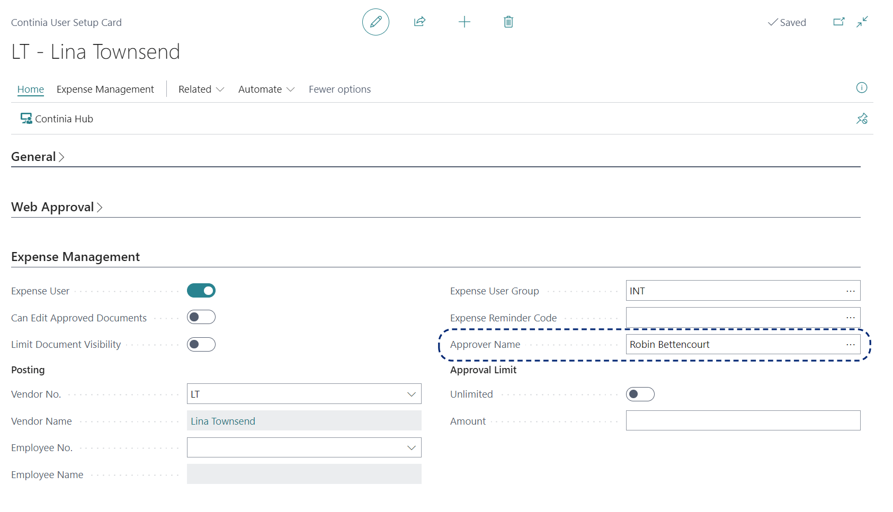This screenshot has height=512, width=893.
Task: Select the Expense Management tab
Action: pyautogui.click(x=105, y=89)
